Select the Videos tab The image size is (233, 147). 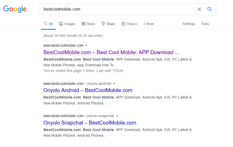[129, 24]
